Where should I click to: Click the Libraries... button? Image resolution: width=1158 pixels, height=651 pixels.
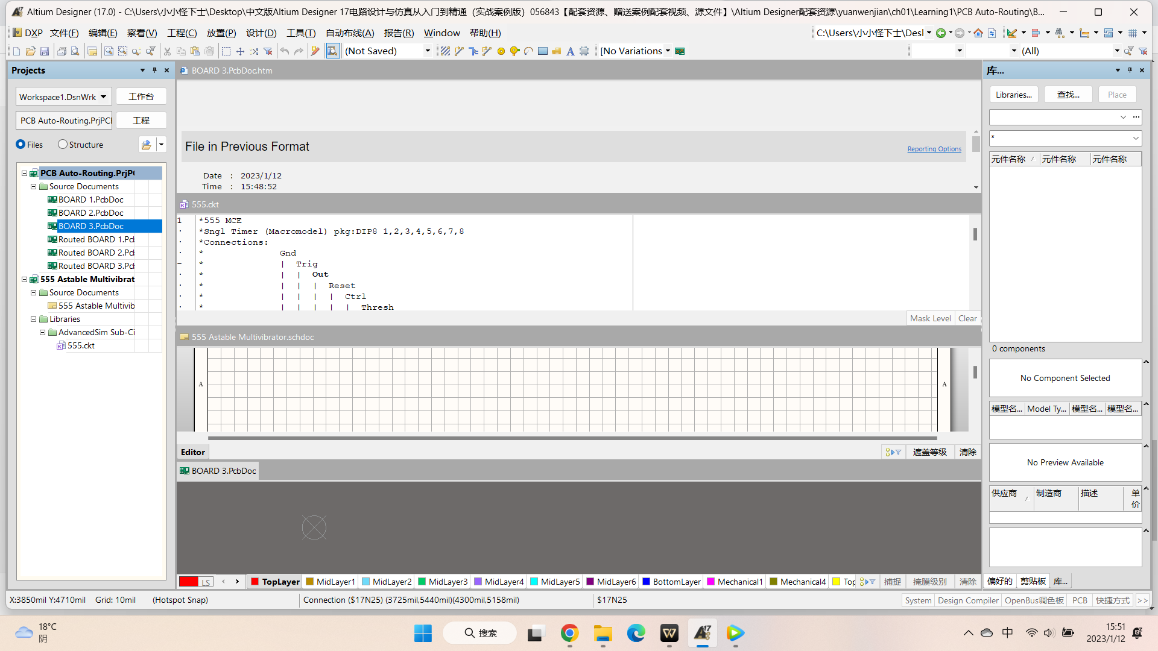click(1014, 95)
